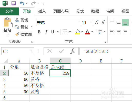Increase font size with larger A icon
Image resolution: width=132 pixels, height=102 pixels.
97,22
